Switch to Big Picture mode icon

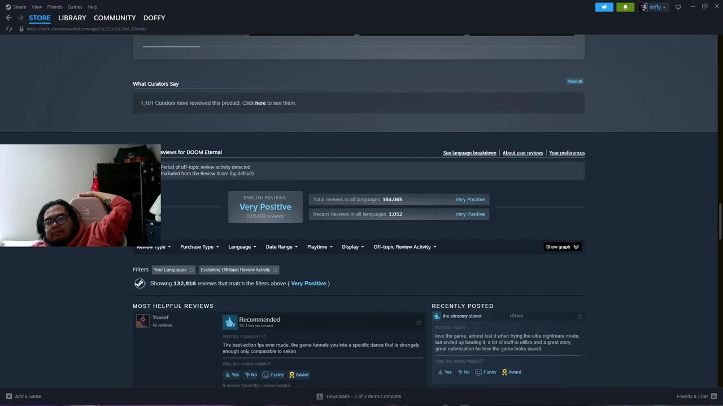coord(678,7)
